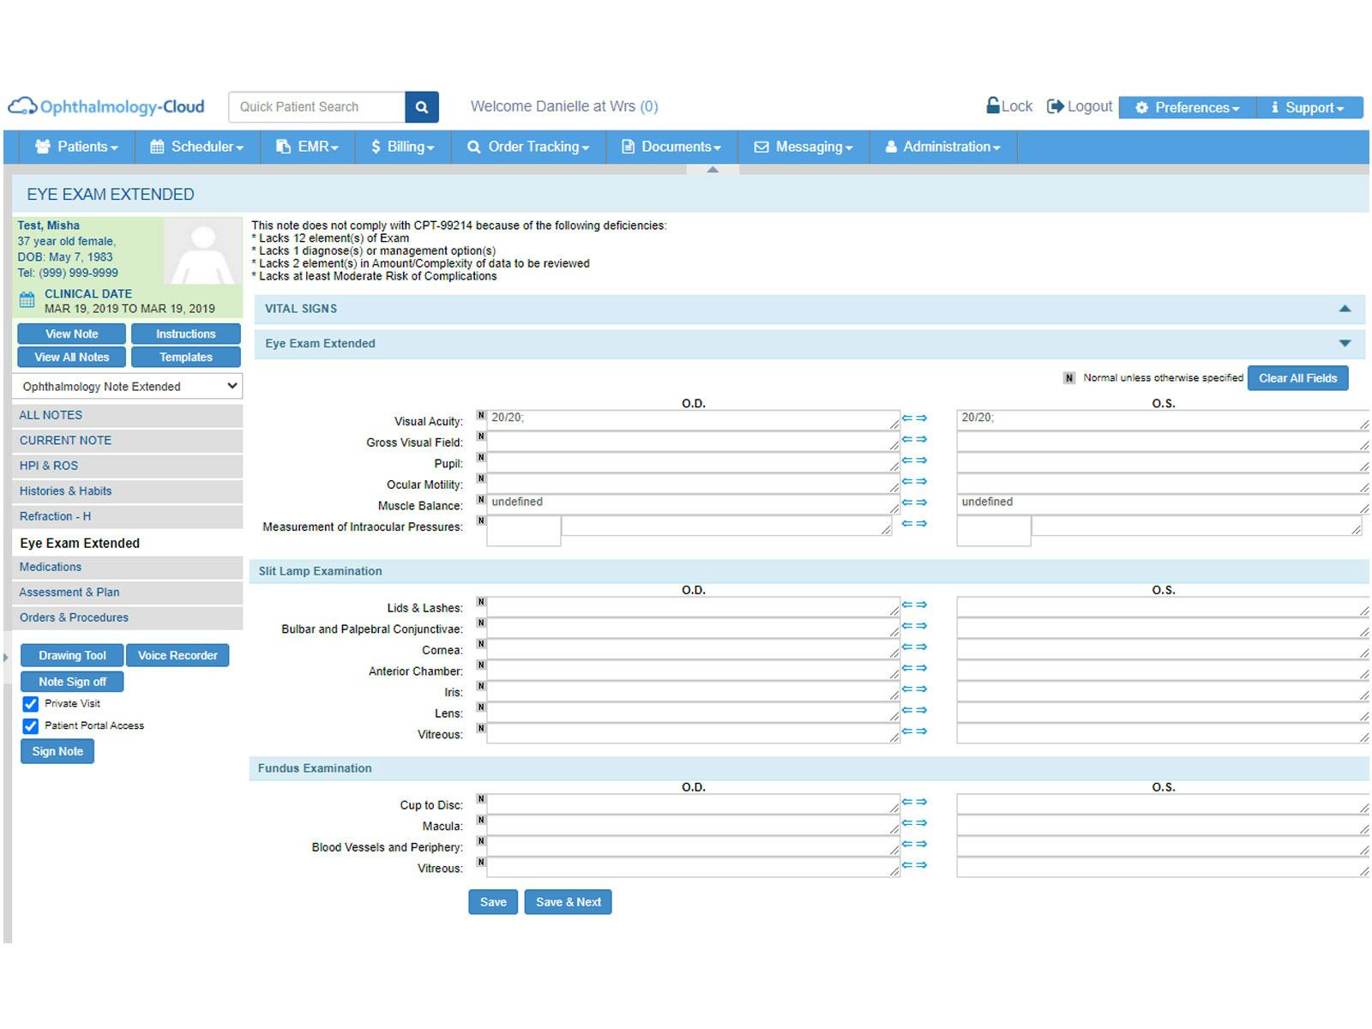The height and width of the screenshot is (1029, 1372).
Task: Click the Clear All Fields button
Action: [1297, 377]
